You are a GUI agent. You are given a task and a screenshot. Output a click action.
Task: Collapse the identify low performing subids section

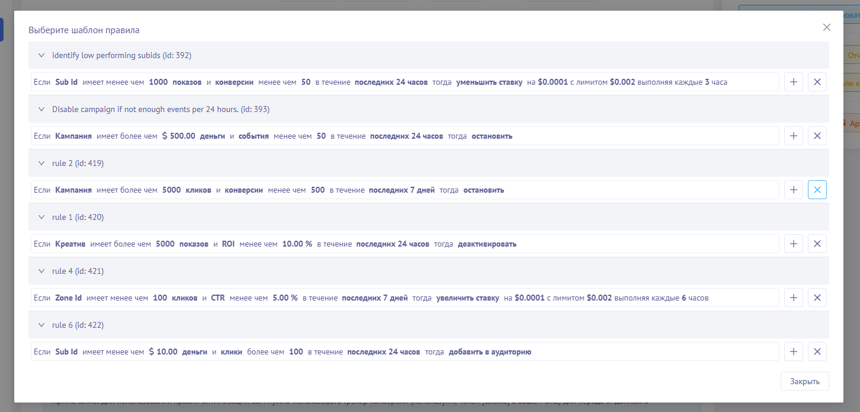(x=41, y=55)
